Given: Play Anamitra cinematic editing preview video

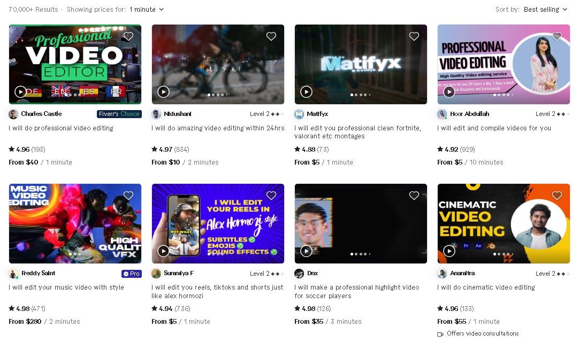Looking at the screenshot, I should pos(449,251).
